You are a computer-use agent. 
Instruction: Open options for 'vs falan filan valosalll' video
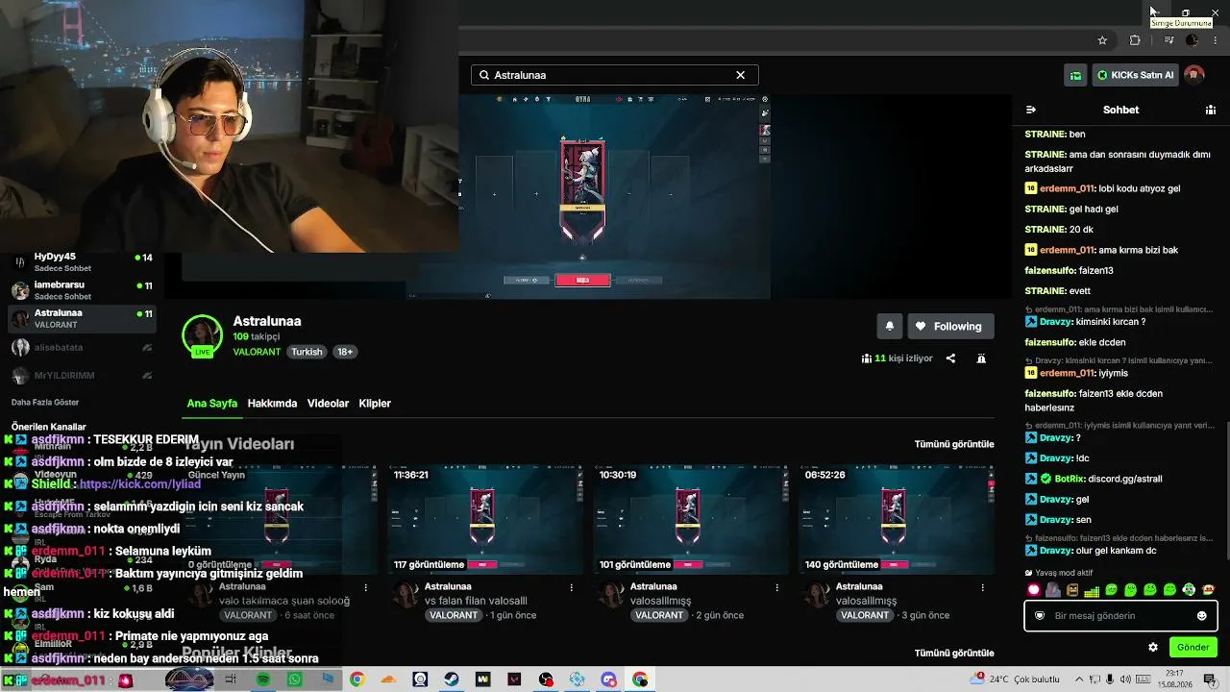pyautogui.click(x=572, y=587)
